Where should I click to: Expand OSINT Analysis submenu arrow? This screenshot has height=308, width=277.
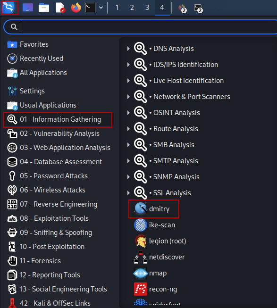128,113
